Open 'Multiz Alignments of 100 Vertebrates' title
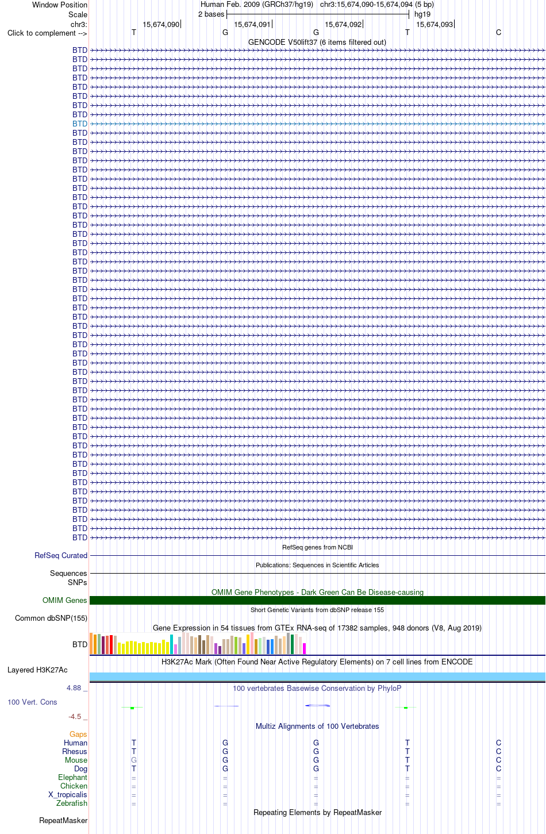The width and height of the screenshot is (546, 834). (x=317, y=727)
